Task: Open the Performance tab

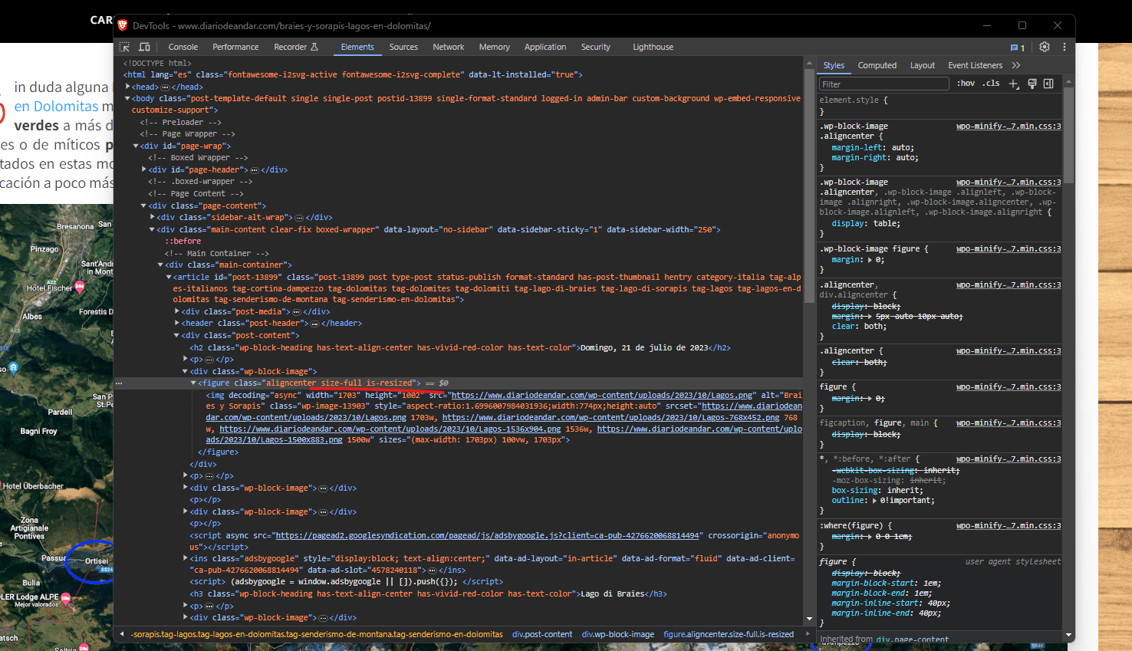Action: [235, 47]
